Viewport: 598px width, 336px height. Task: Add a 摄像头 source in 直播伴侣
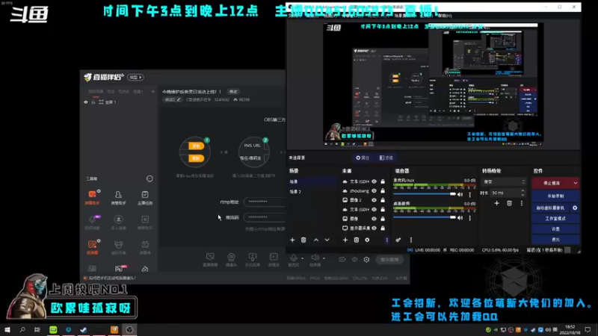pyautogui.click(x=231, y=260)
